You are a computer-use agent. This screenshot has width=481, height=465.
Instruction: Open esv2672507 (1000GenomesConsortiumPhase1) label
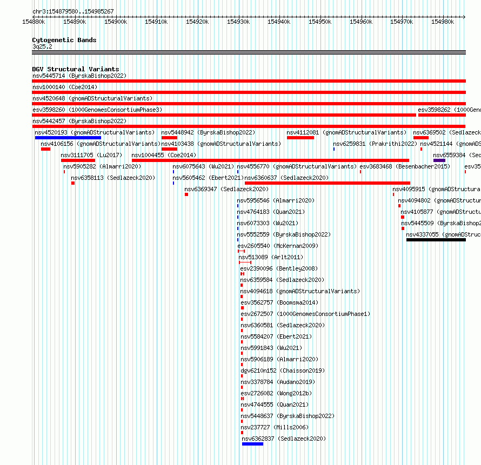point(305,314)
